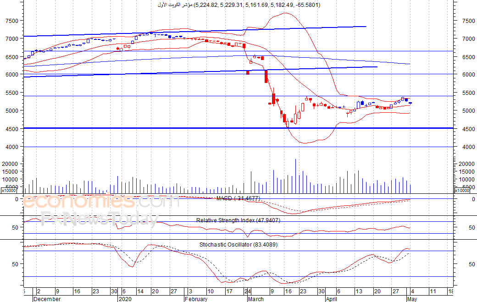Click 7000 on the left price axis

(12, 39)
